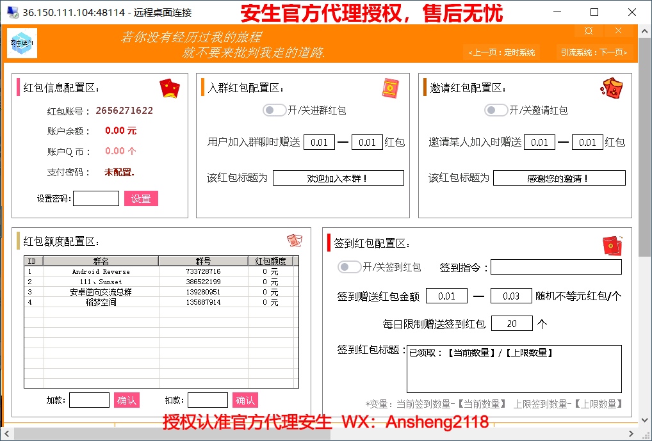The image size is (652, 441).
Task: Enable the 开/关邀请红包 switch
Action: (496, 110)
